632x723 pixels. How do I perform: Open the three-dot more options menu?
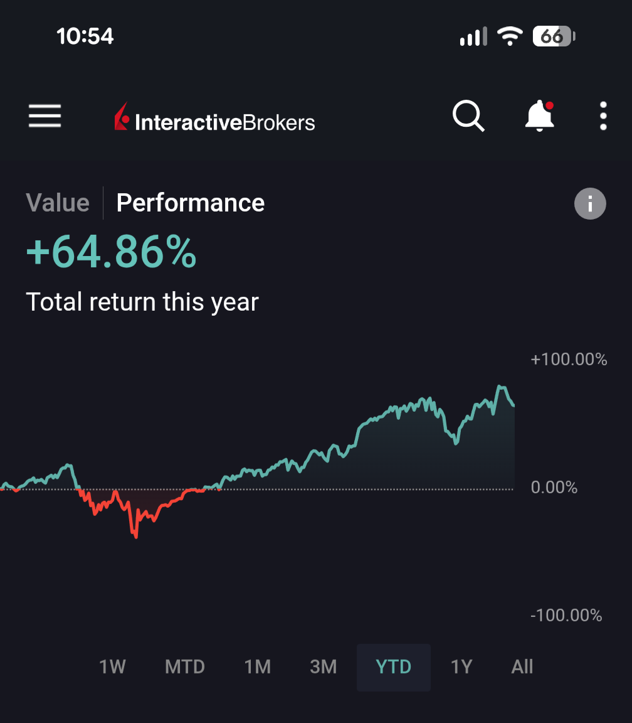603,116
